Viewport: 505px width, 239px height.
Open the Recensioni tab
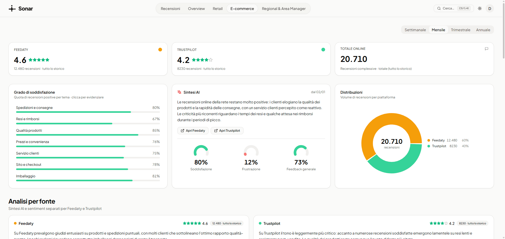click(x=170, y=9)
